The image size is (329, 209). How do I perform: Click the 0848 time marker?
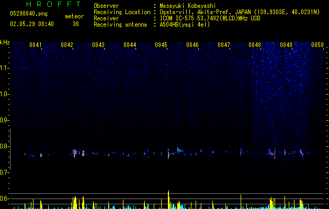[255, 45]
